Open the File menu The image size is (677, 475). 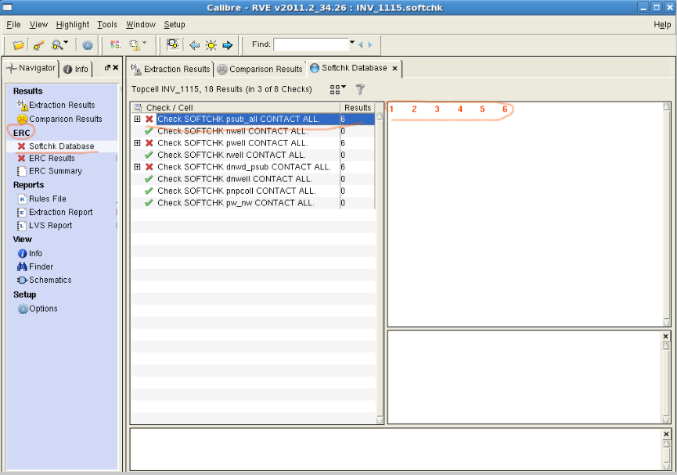(x=13, y=24)
